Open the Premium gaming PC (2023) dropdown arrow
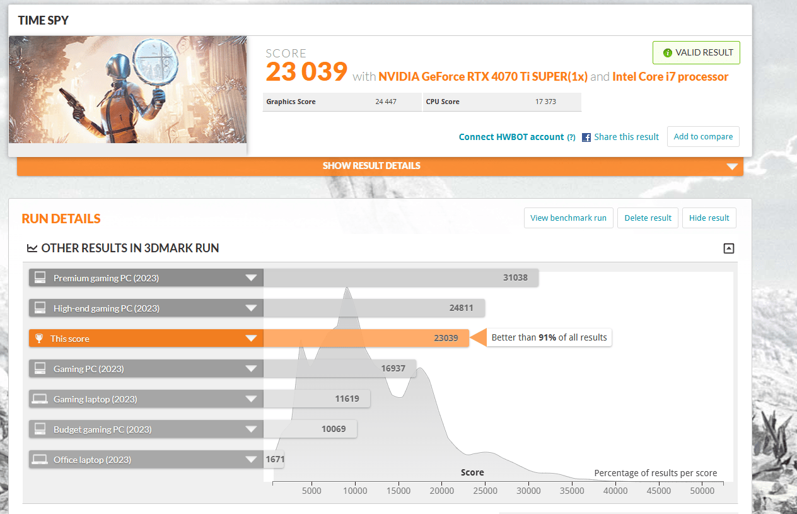Screen dimensions: 797x514 click(251, 278)
